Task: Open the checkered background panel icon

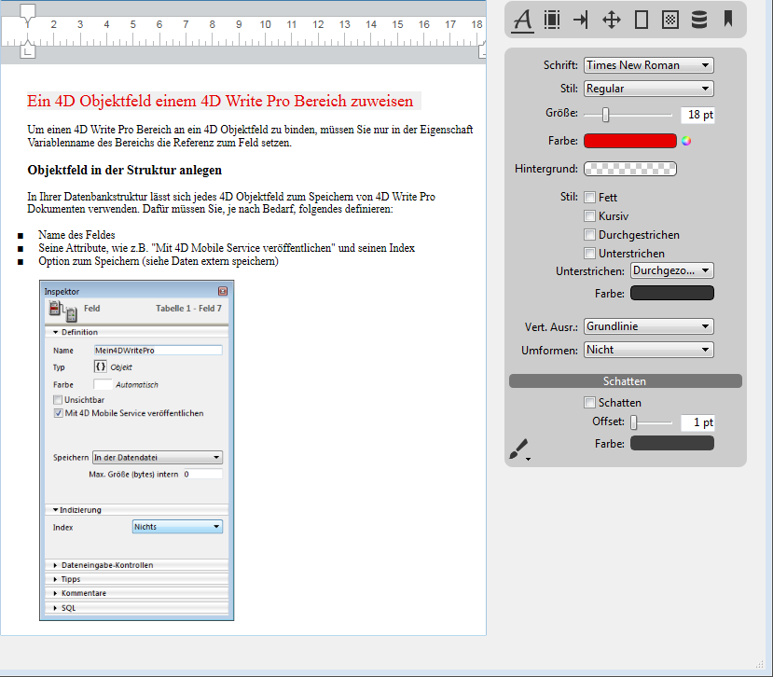Action: pos(669,20)
